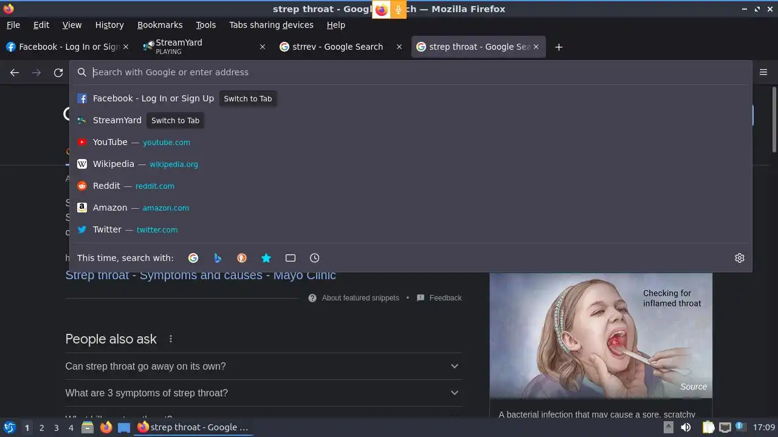Click the Firefox taskbar window button

pos(193,427)
